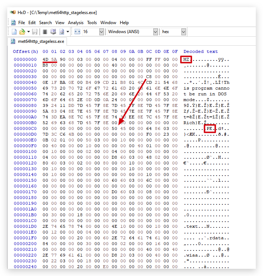Click hex byte 2E in row 000001D0
263x276 pixels.
pos(45,226)
